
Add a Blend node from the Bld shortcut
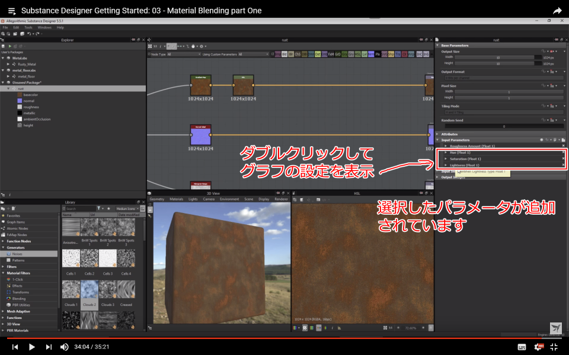point(284,54)
